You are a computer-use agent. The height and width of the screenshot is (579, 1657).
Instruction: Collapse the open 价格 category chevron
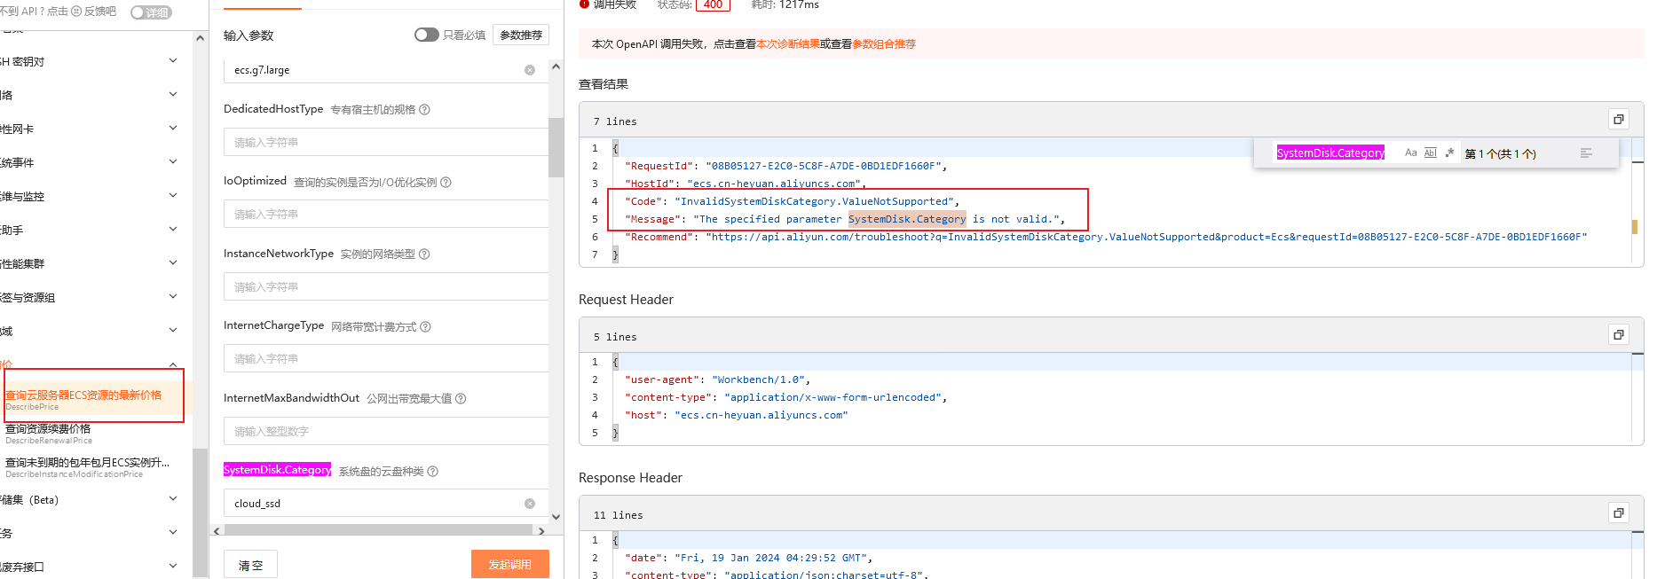pyautogui.click(x=173, y=364)
